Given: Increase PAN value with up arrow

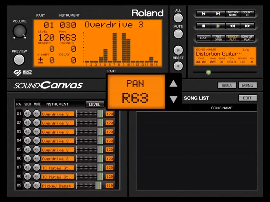Looking at the screenshot, I should point(174,83).
